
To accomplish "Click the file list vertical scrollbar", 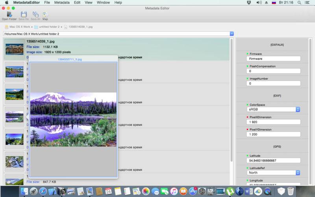I will (x=232, y=100).
